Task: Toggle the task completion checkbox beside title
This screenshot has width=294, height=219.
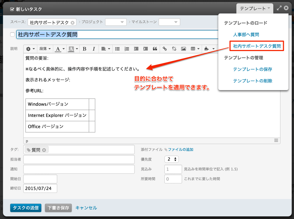Action: (x=12, y=34)
